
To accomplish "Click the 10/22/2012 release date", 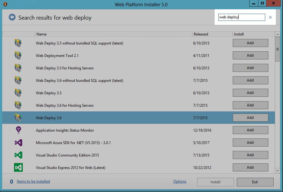I will (202, 167).
